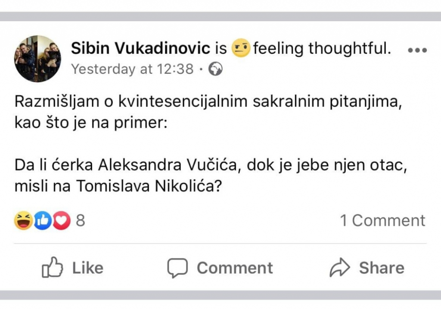The image size is (441, 310).
Task: Click the Like button to like the post
Action: (73, 267)
